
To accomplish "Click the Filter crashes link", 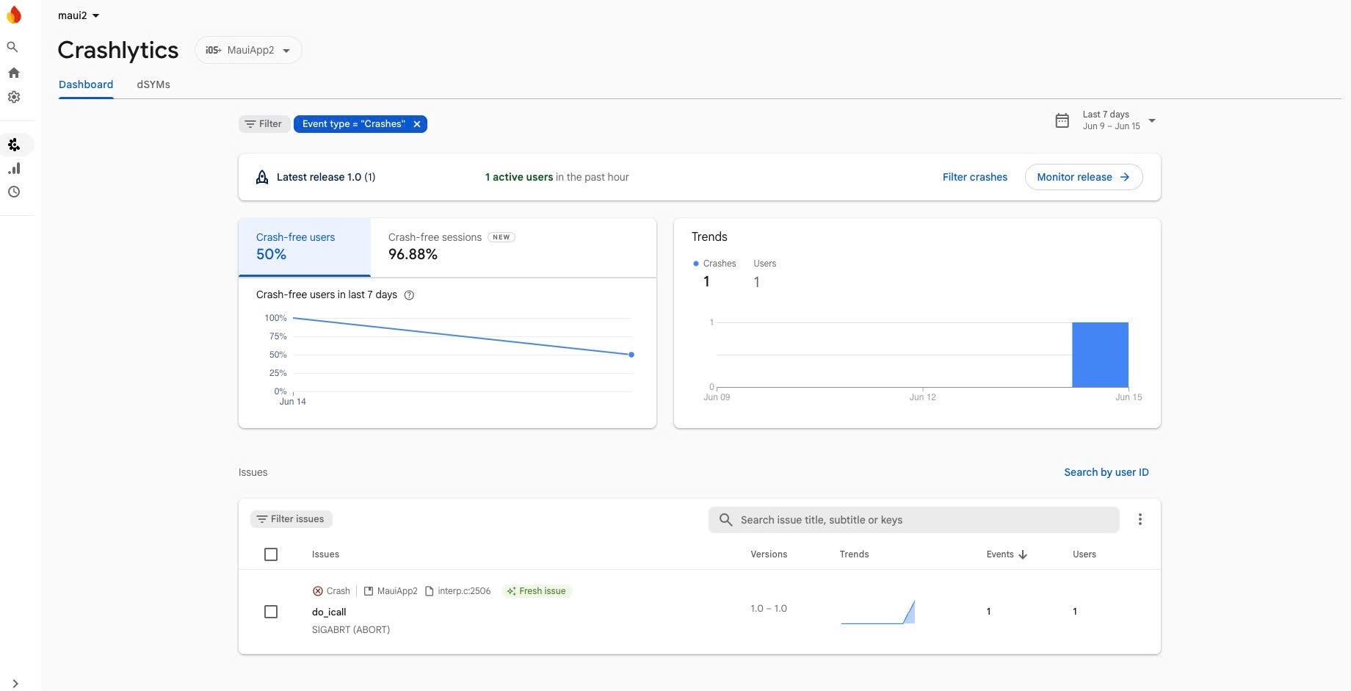I will click(x=974, y=177).
